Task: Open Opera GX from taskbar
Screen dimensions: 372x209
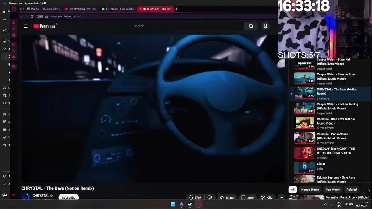Action: (198, 204)
